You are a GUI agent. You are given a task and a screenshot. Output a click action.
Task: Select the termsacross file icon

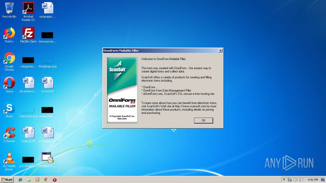coord(47,37)
